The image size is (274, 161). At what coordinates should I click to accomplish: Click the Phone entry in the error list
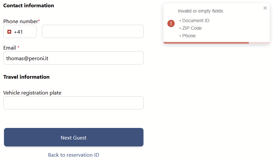pyautogui.click(x=189, y=36)
